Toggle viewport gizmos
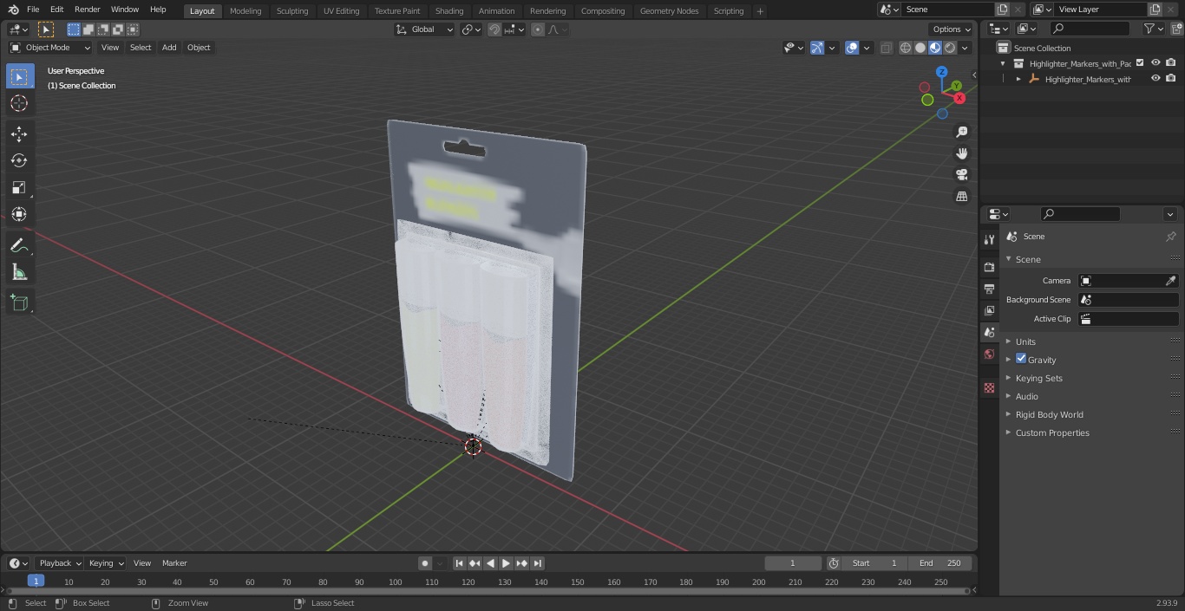The image size is (1185, 611). (x=817, y=48)
